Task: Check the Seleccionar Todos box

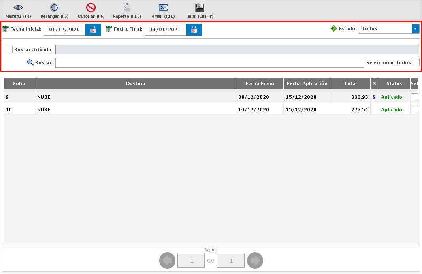Action: pos(416,62)
